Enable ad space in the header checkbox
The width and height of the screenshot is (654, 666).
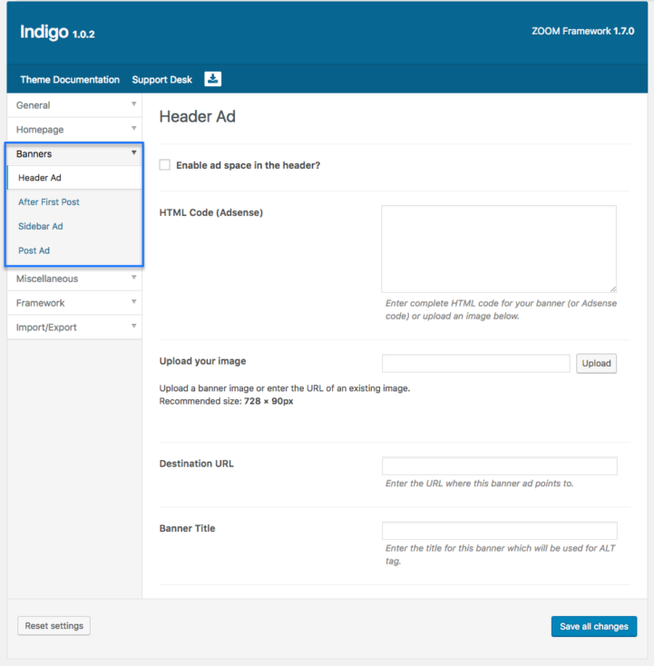click(165, 165)
